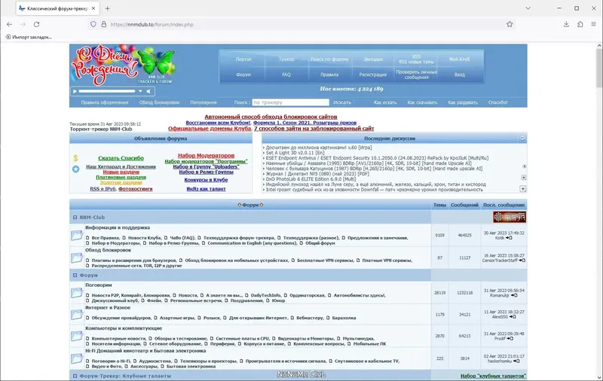Screen dimensions: 603x381
Task: Jump to last post by AlexISSG arrow
Action: pyautogui.click(x=513, y=317)
